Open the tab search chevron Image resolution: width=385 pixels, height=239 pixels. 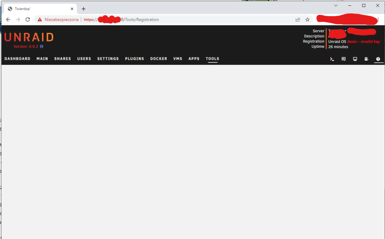point(336,5)
